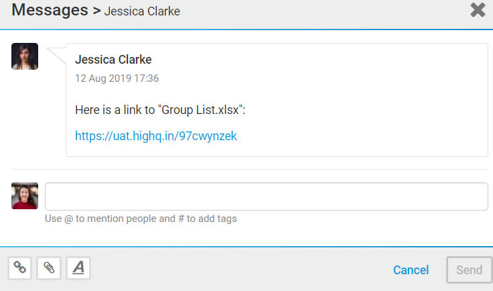Open Jessica Clarke's profile picture in the message
The width and height of the screenshot is (493, 291).
25,56
